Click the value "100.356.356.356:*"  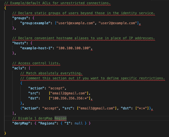pyautogui.click(x=70, y=98)
